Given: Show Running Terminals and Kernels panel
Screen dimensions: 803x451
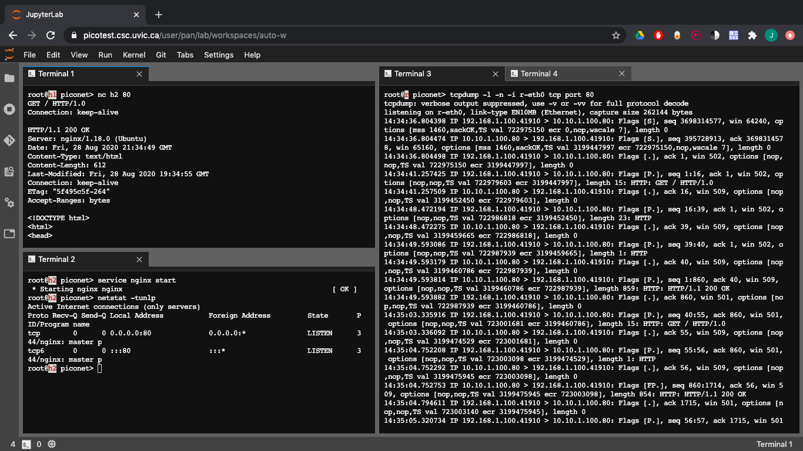Looking at the screenshot, I should [x=9, y=109].
